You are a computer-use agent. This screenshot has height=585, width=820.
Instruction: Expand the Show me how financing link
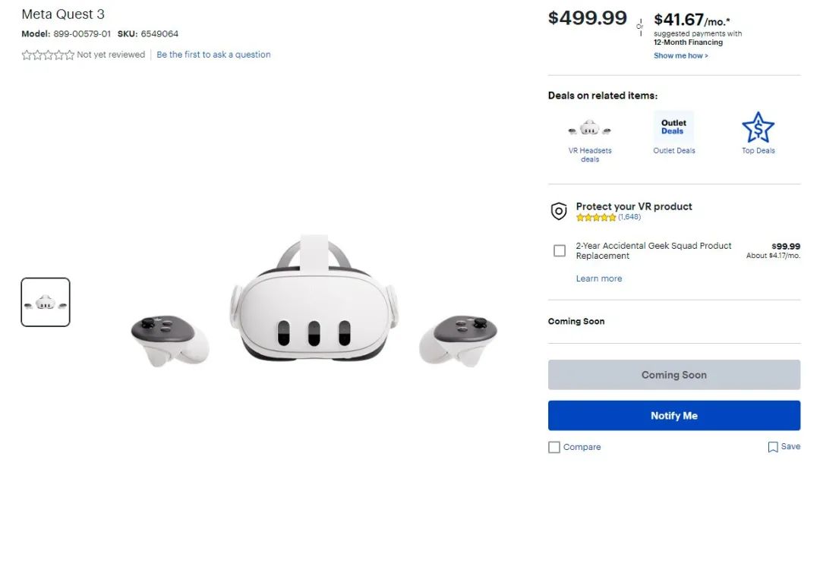click(x=680, y=55)
